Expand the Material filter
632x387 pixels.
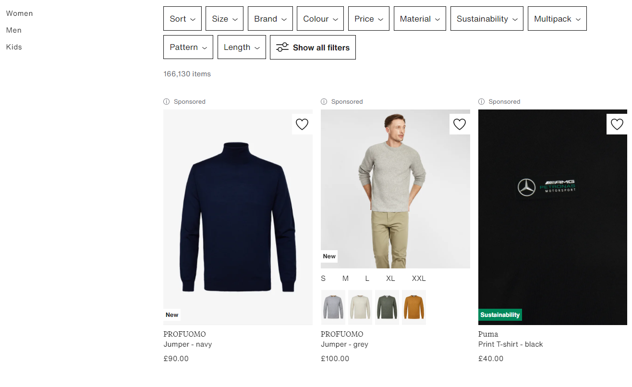pos(420,18)
